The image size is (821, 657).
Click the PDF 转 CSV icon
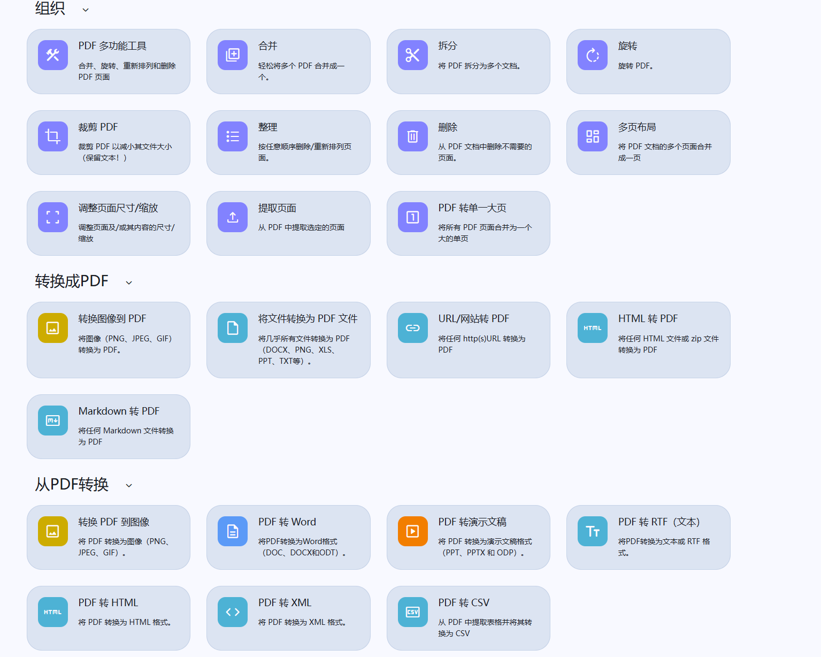pos(413,612)
